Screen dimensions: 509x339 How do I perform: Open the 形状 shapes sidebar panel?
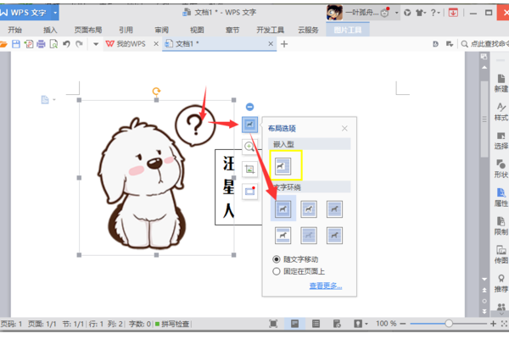(x=501, y=169)
